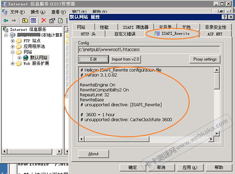Click the 'RepeatLimit 32' line
The height and width of the screenshot is (174, 235).
[x=94, y=95]
